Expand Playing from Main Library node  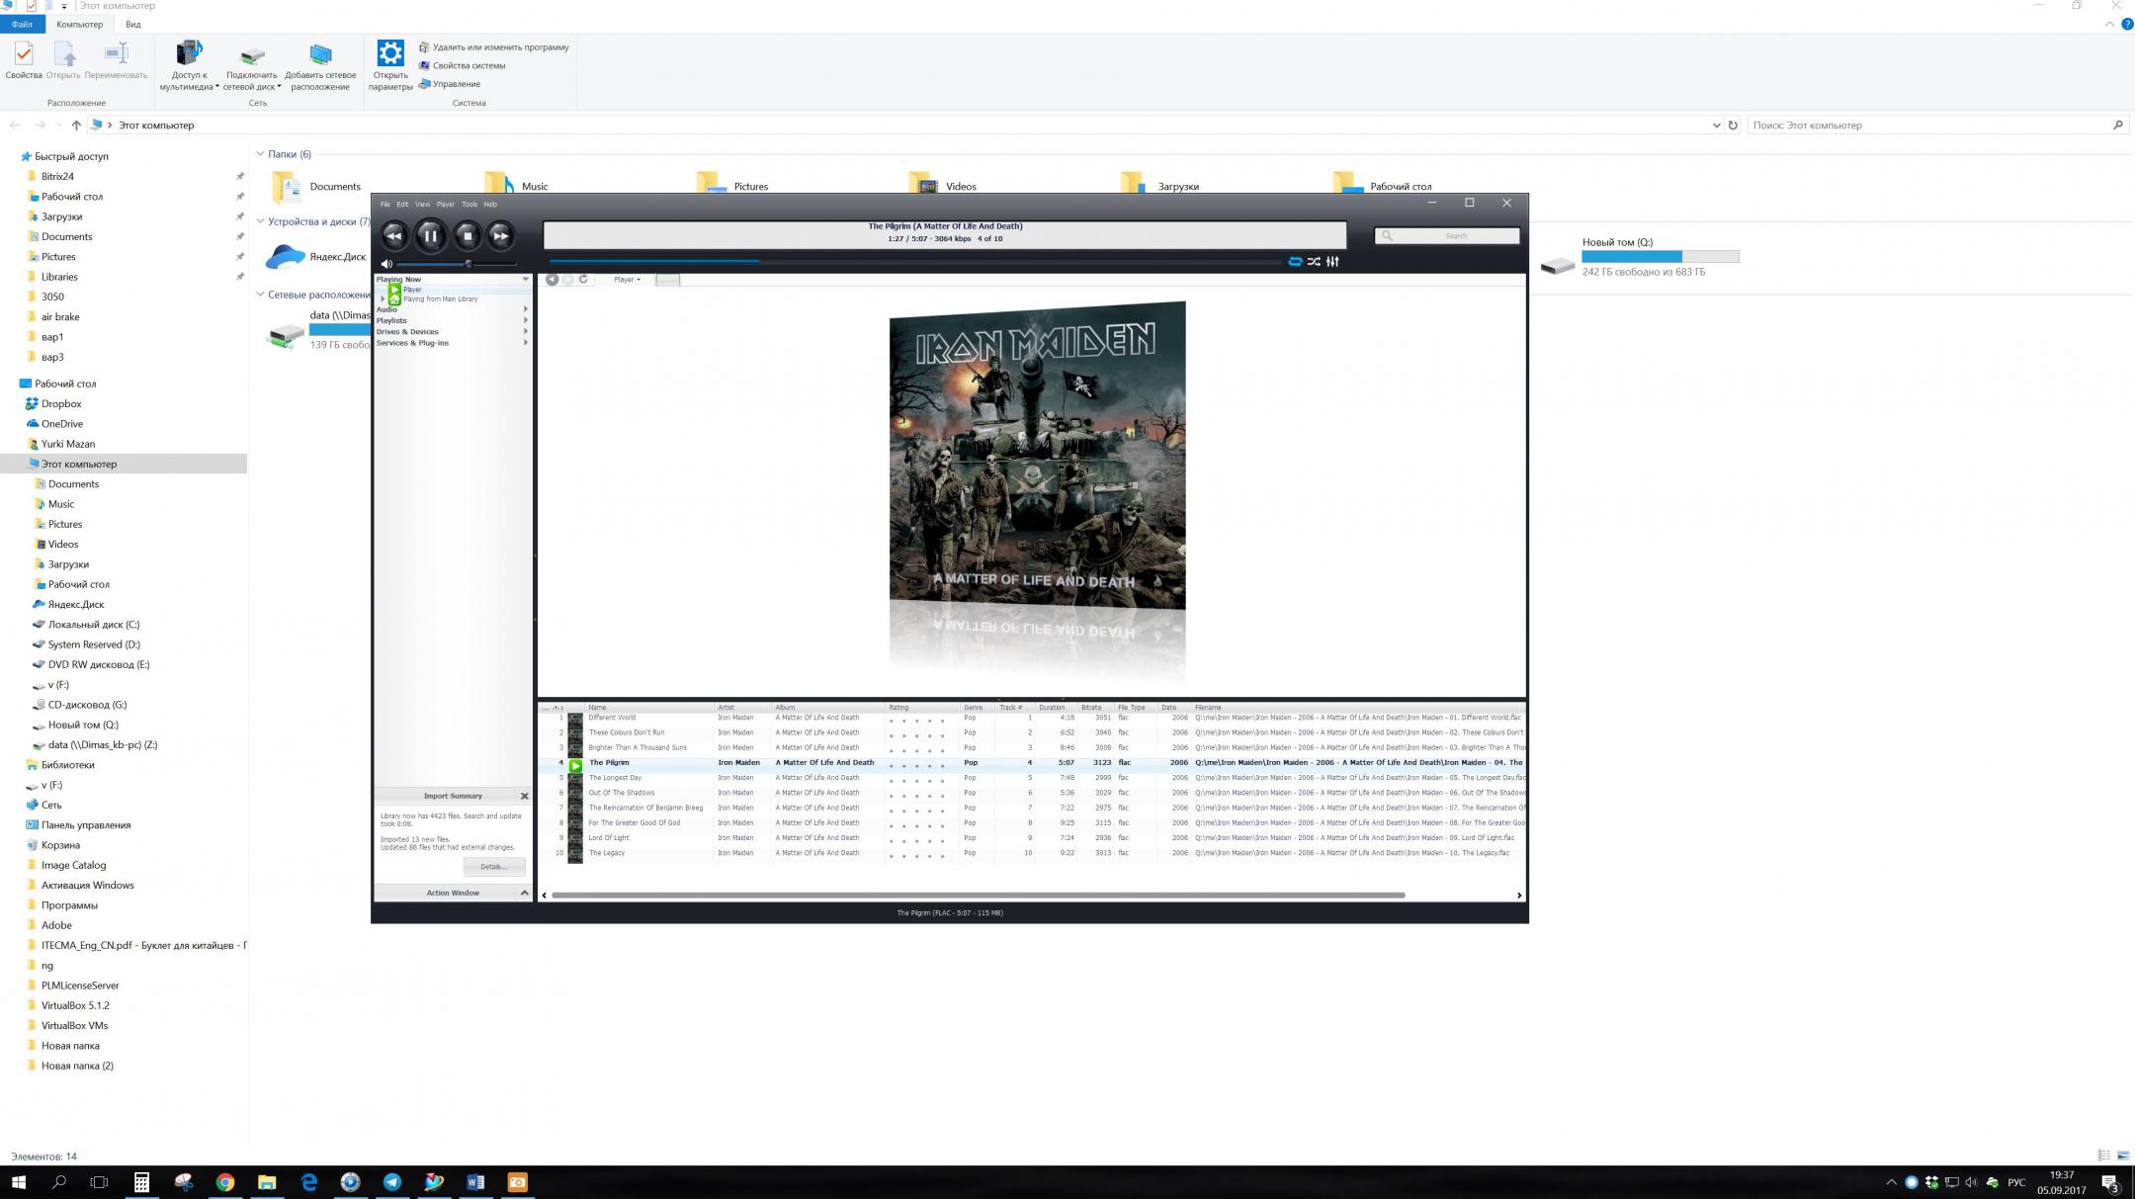click(383, 299)
